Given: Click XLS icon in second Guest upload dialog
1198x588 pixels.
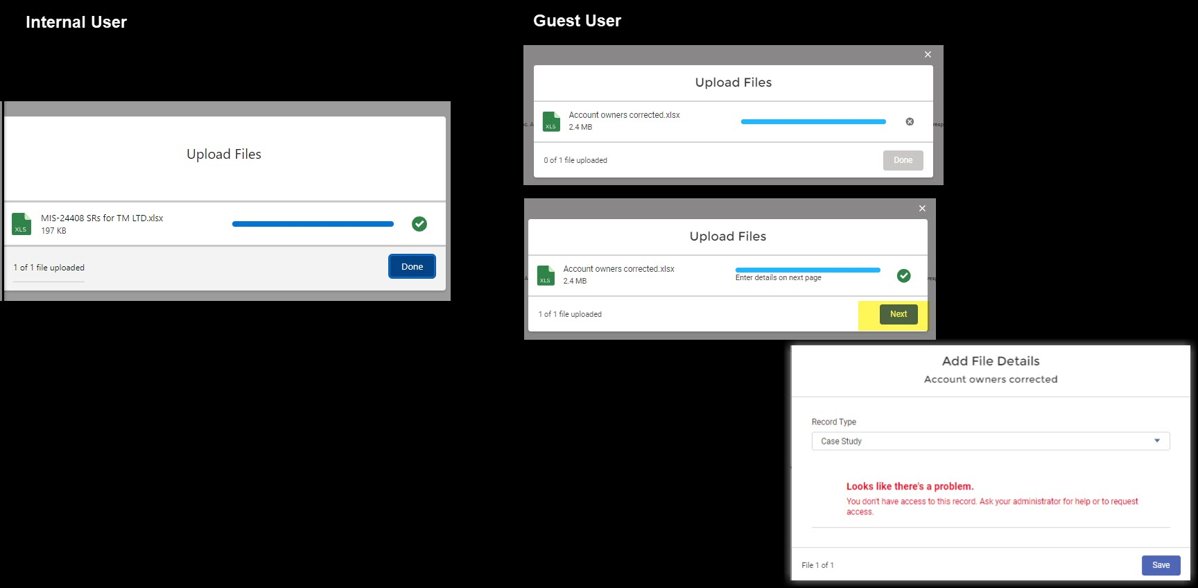Looking at the screenshot, I should click(x=546, y=275).
